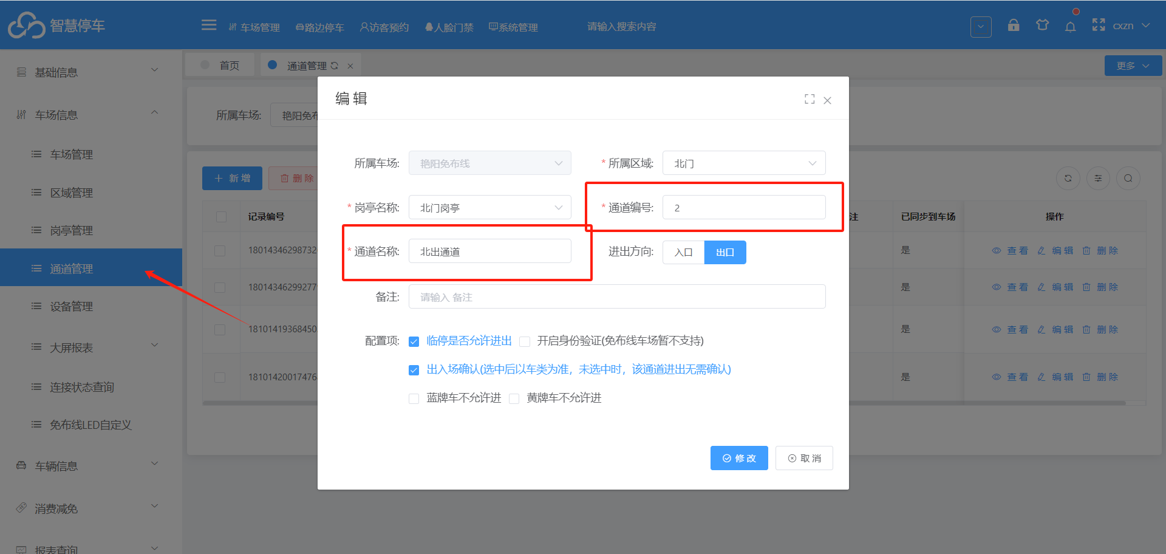Select 设备管理 in sidebar
This screenshot has width=1166, height=554.
(x=91, y=306)
